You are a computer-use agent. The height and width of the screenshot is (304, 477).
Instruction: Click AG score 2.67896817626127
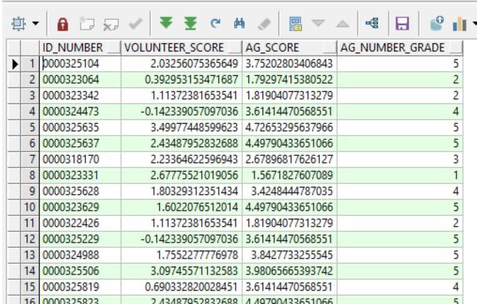click(x=289, y=160)
